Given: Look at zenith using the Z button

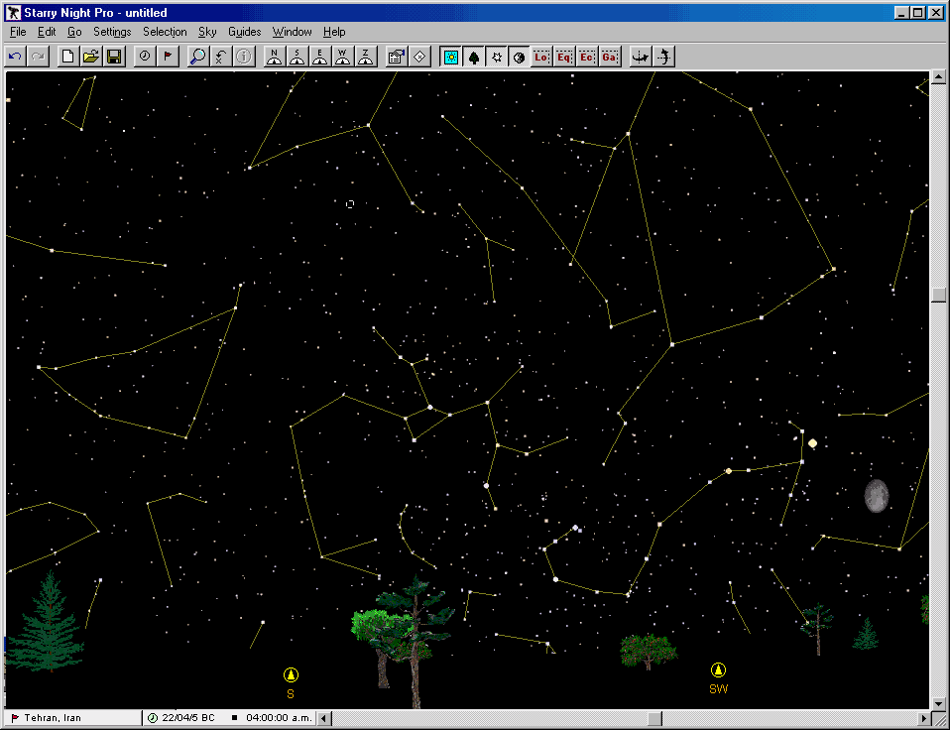Looking at the screenshot, I should pyautogui.click(x=366, y=57).
